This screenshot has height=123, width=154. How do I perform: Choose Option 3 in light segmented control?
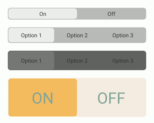(123, 35)
